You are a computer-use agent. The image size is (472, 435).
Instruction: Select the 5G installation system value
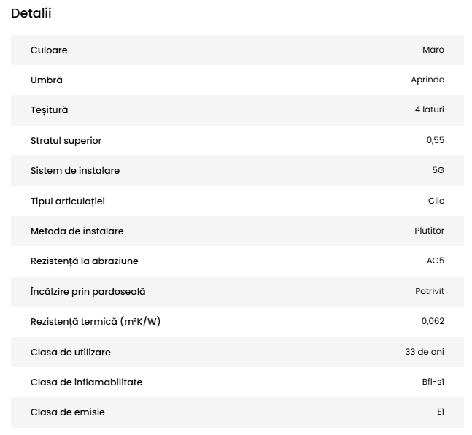(x=438, y=170)
